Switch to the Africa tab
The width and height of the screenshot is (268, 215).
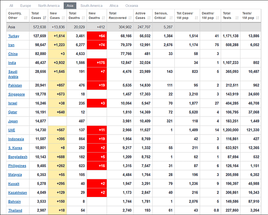coord(114,6)
